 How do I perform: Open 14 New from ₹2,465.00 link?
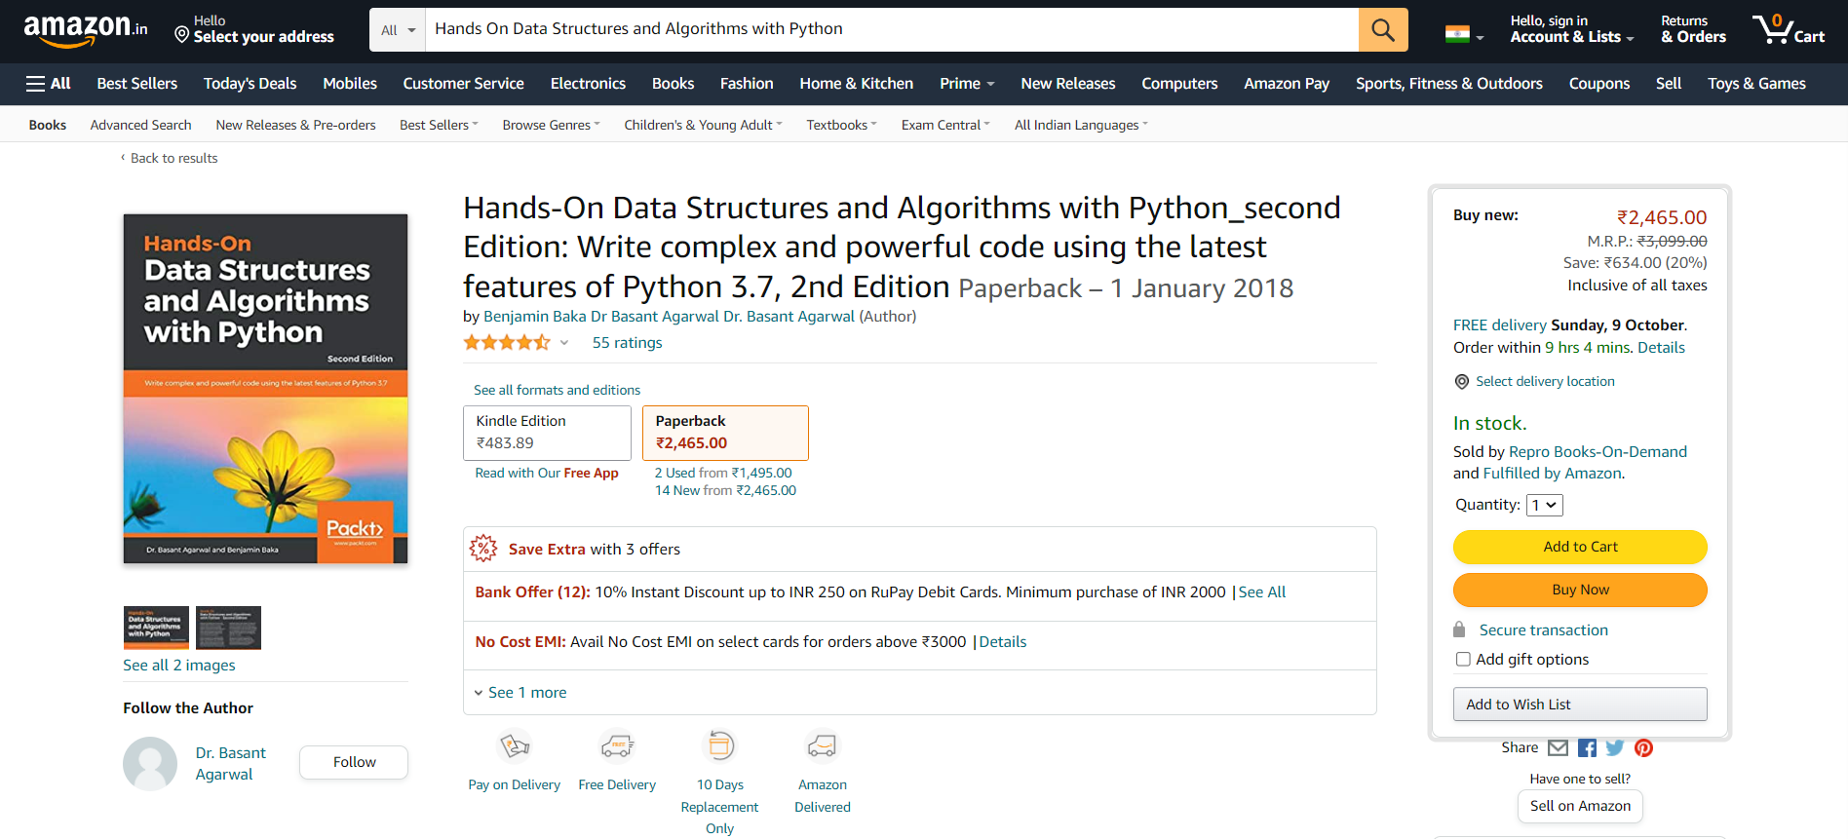coord(725,490)
